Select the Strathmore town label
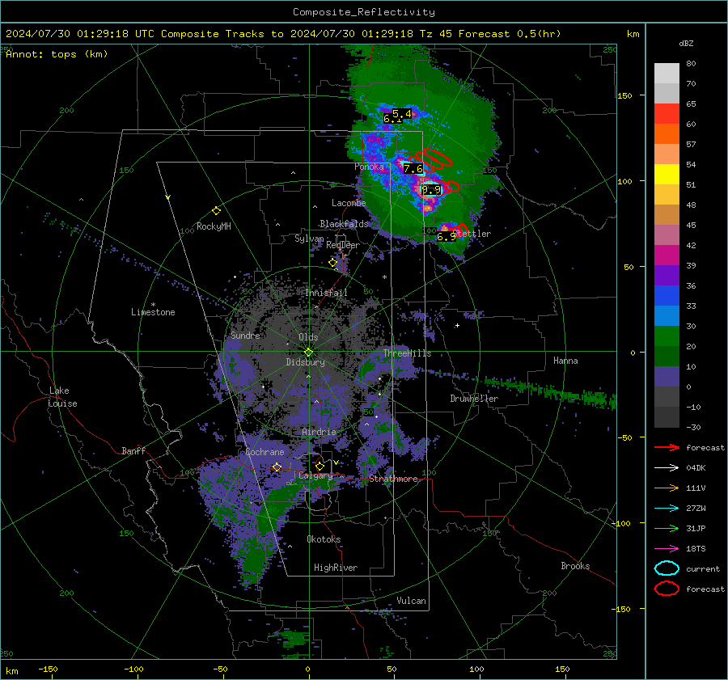The height and width of the screenshot is (680, 728). click(x=393, y=479)
